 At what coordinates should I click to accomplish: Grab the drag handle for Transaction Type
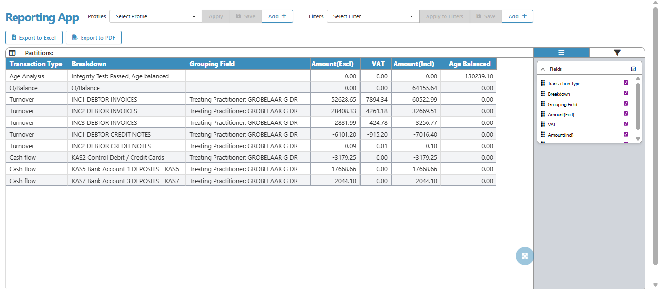point(543,83)
